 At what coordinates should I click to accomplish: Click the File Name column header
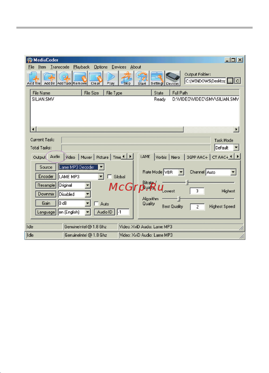[x=56, y=93]
